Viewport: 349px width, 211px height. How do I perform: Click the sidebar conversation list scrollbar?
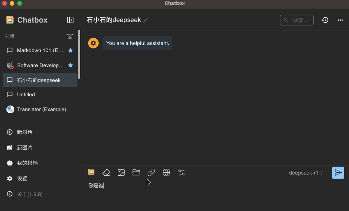79,54
